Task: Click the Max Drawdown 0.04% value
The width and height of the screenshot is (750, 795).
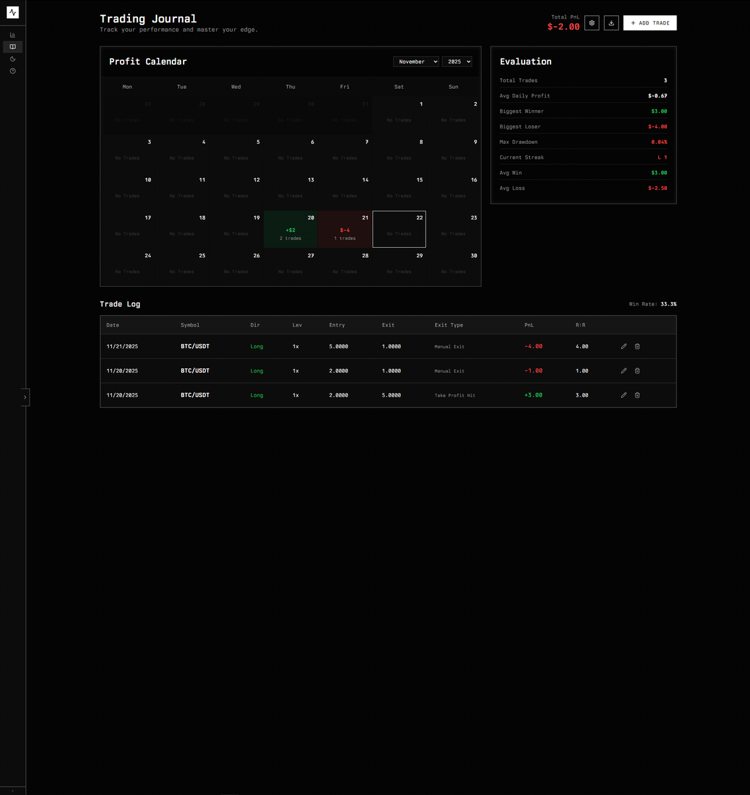Action: point(659,142)
